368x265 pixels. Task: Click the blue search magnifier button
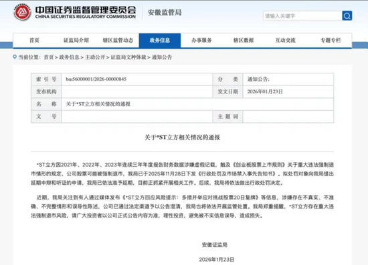coord(347,15)
